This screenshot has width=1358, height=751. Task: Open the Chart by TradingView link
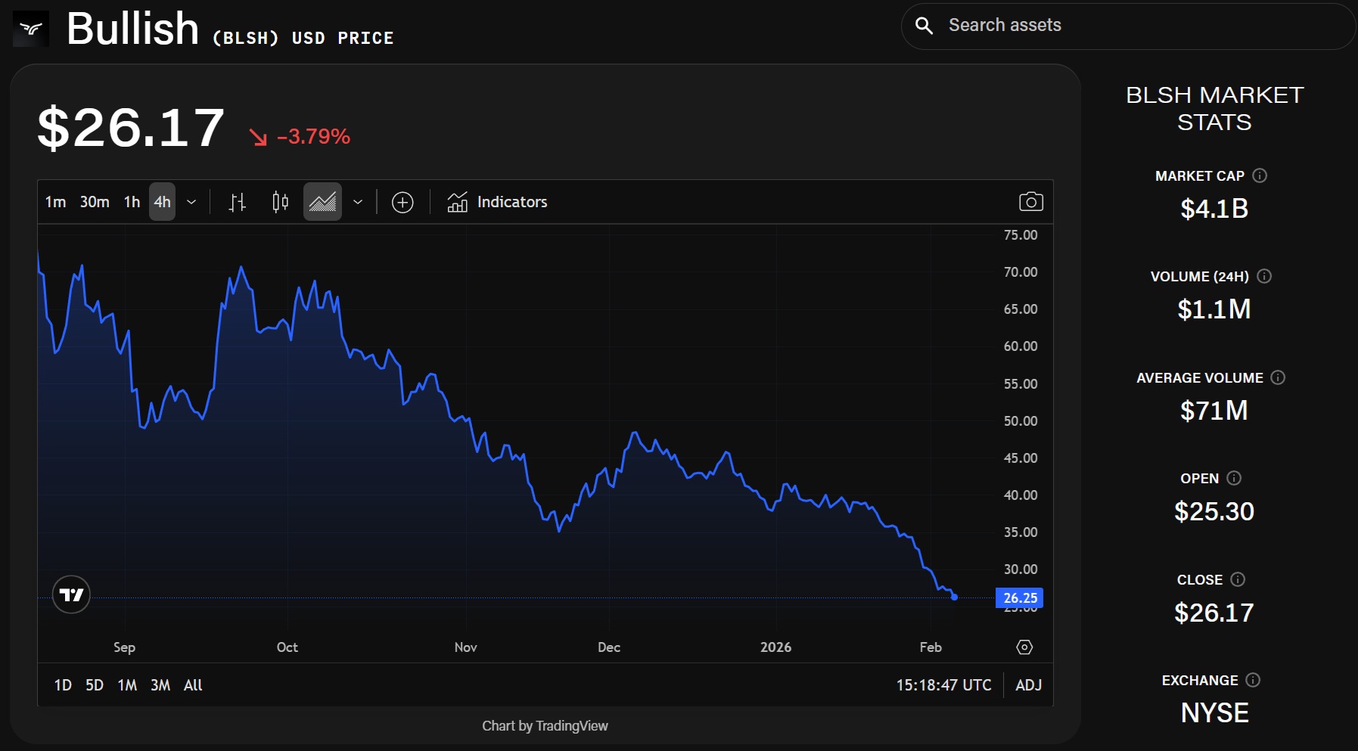[545, 726]
